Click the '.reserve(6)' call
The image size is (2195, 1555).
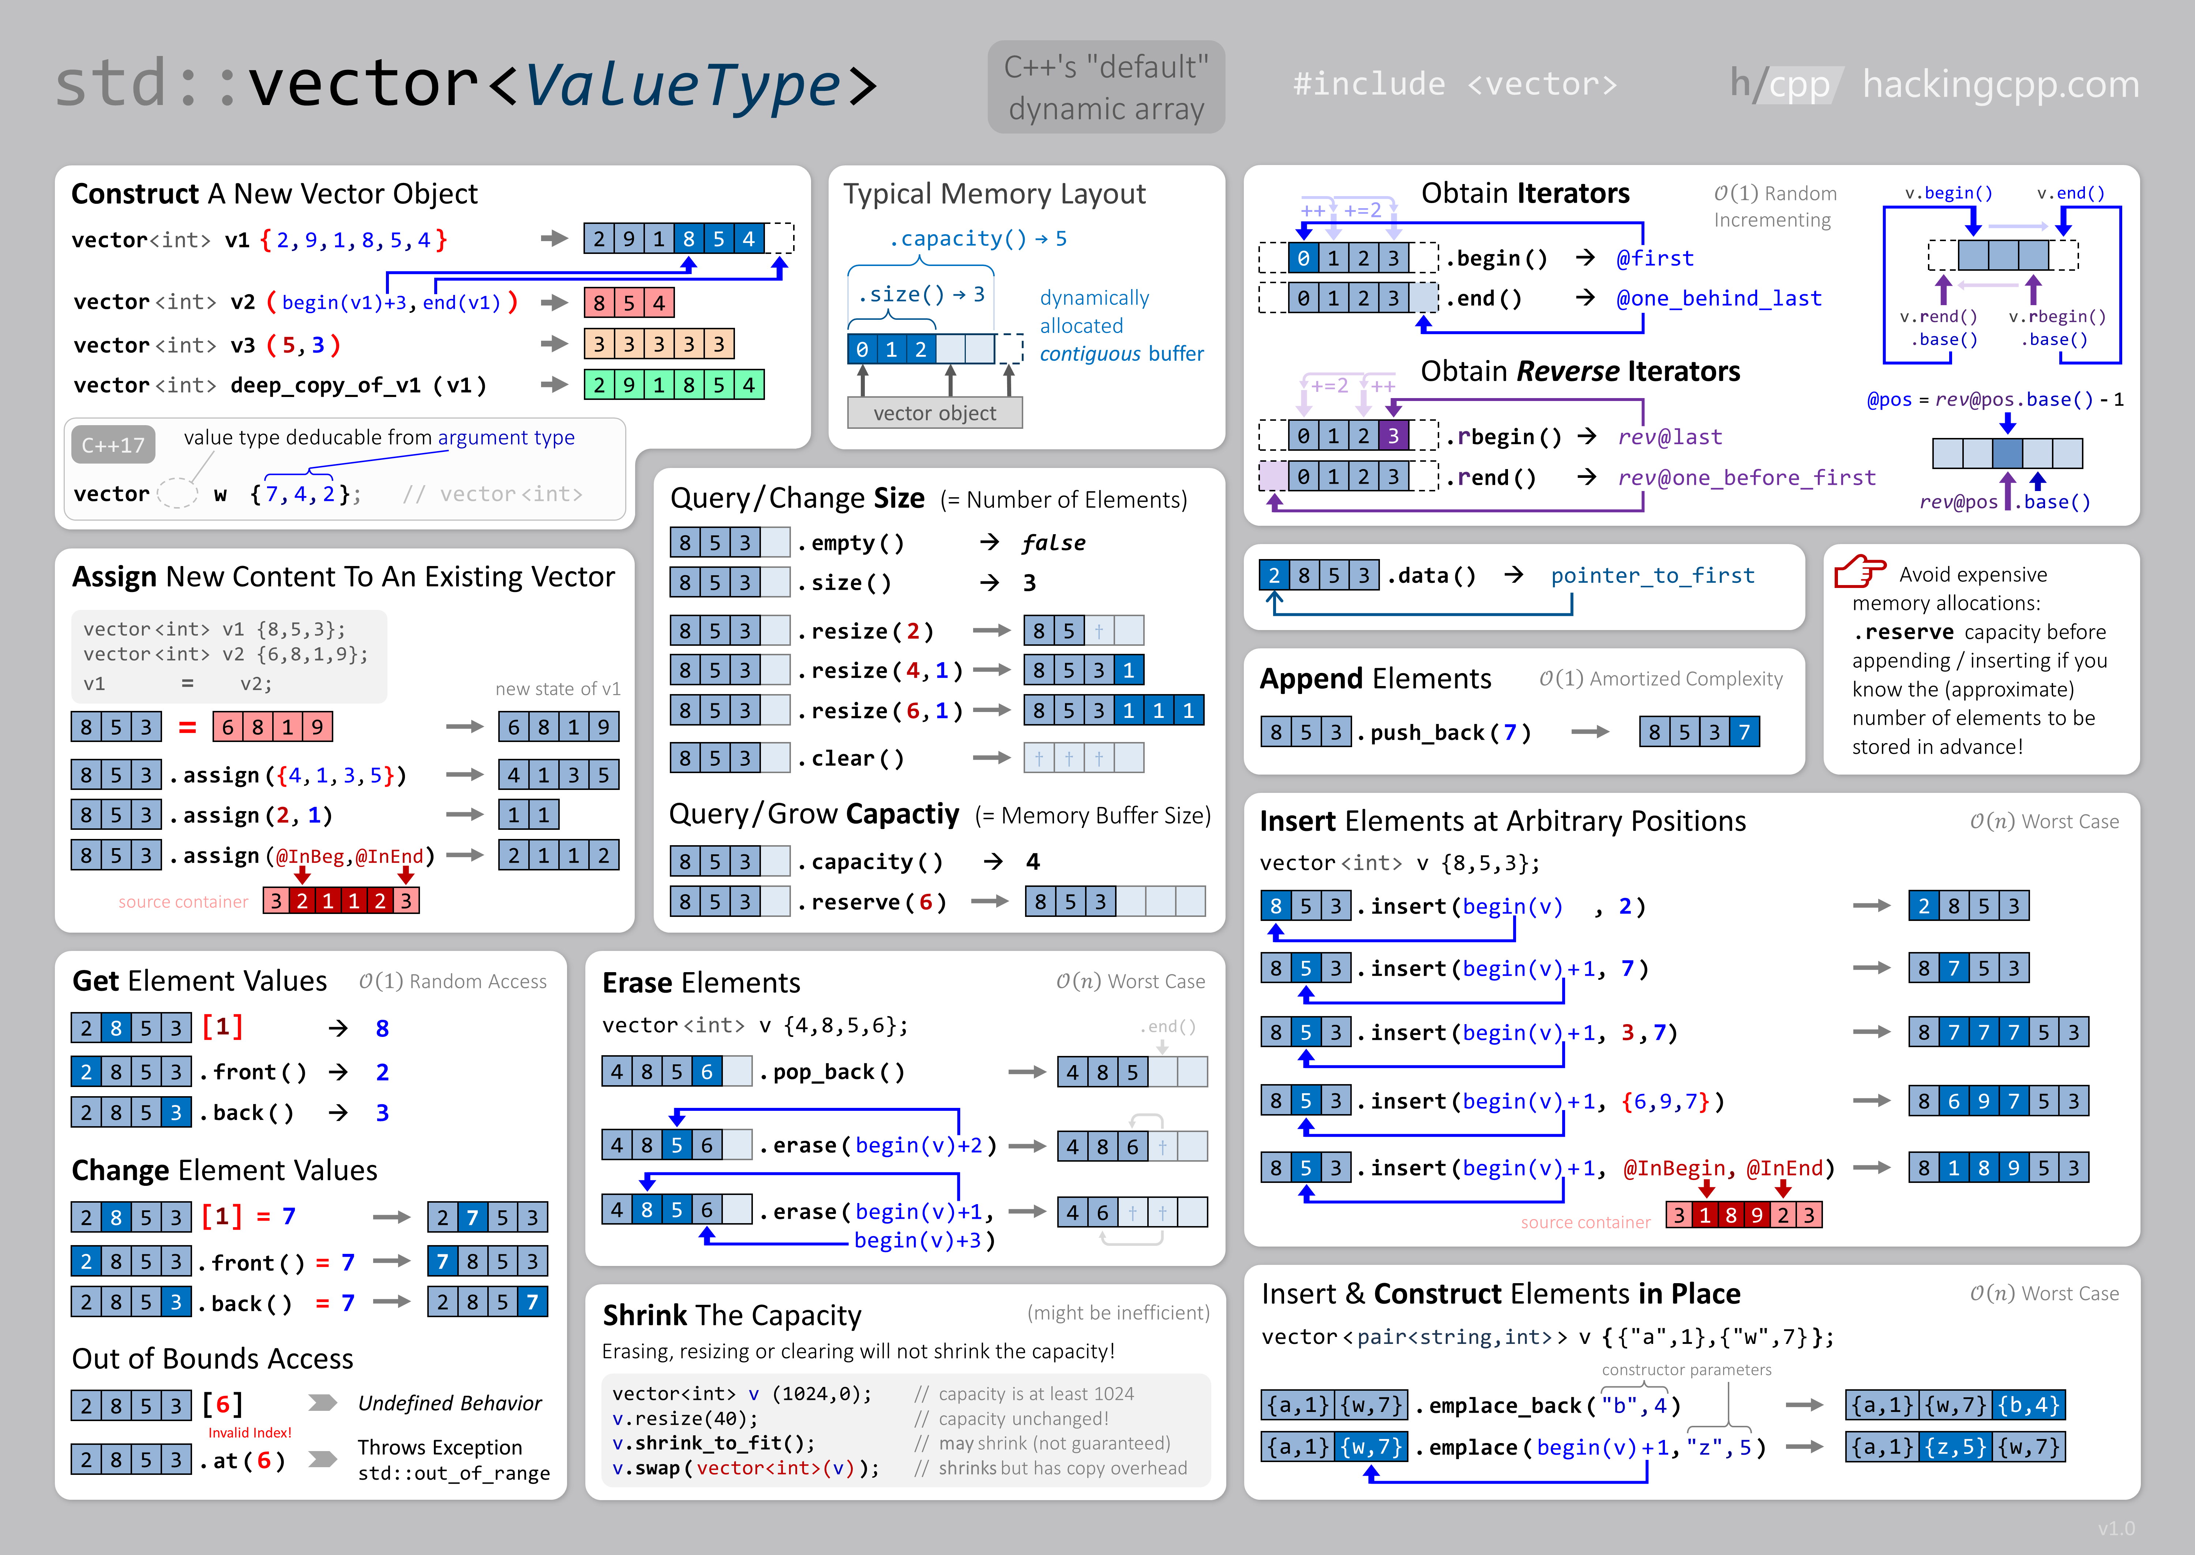point(873,902)
